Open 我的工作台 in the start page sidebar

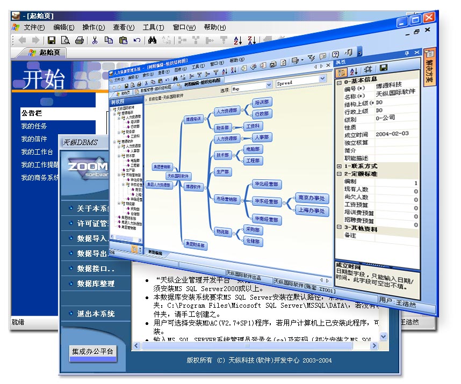37,152
